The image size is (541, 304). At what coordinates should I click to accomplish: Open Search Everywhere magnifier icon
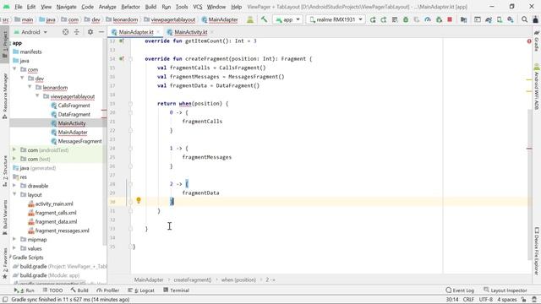pyautogui.click(x=524, y=19)
